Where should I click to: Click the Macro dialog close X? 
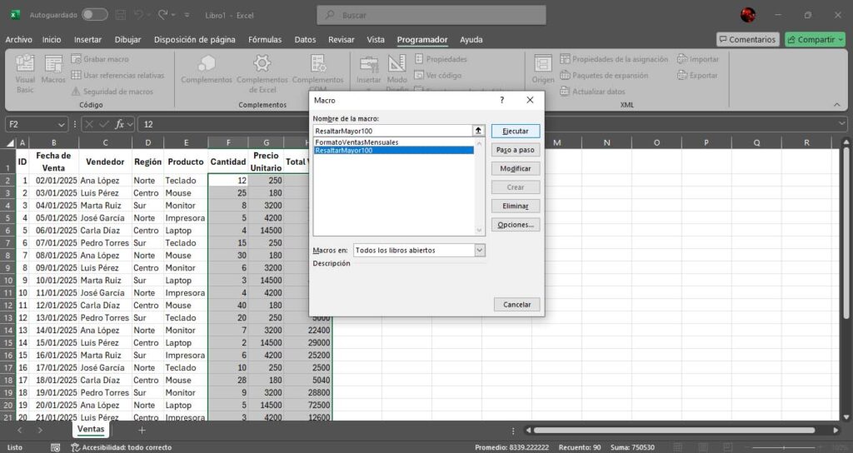pos(530,100)
